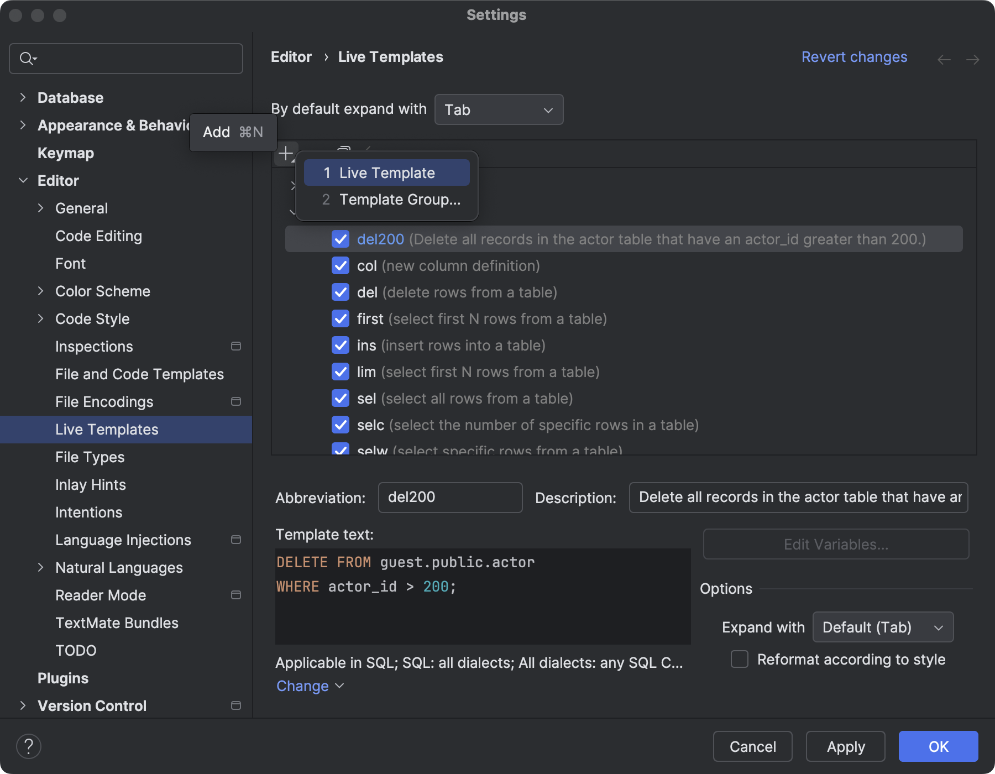This screenshot has height=774, width=995.
Task: Open the Expand with Default (Tab) dropdown
Action: (x=883, y=627)
